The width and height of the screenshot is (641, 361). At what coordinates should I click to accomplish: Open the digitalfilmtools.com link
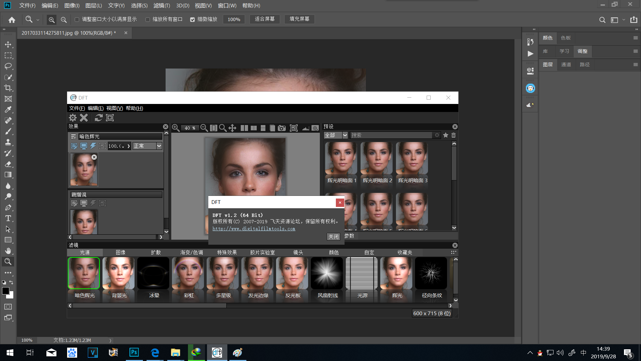click(x=254, y=229)
